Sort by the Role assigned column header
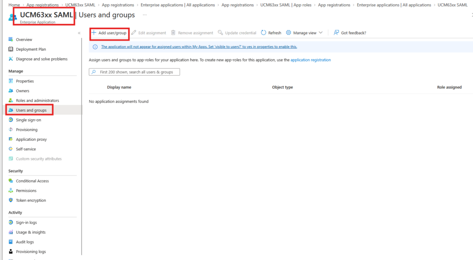The height and width of the screenshot is (260, 473). point(449,87)
